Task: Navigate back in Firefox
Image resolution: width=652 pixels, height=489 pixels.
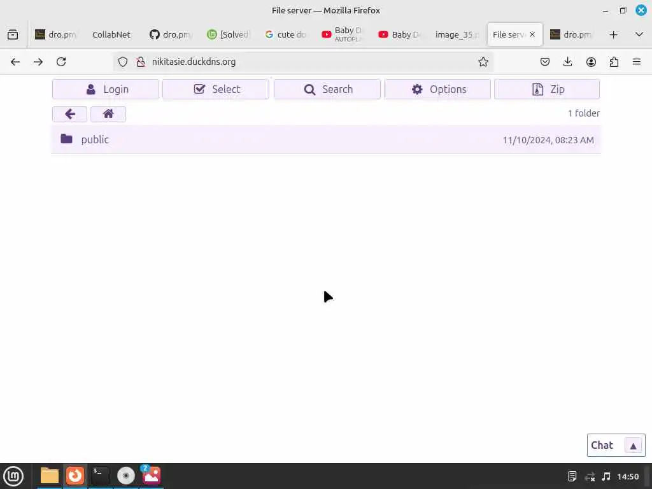Action: click(15, 62)
